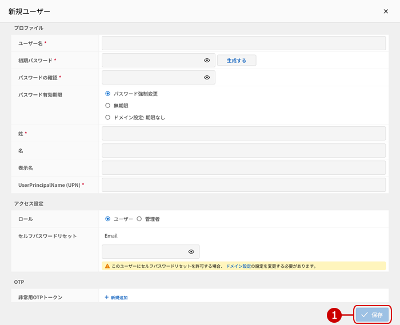The image size is (400, 325).
Task: Click into the 表示名 input field
Action: pyautogui.click(x=243, y=167)
